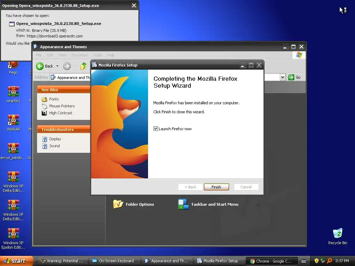355x266 pixels.
Task: Open the Help menu in Appearance and Themes
Action: pos(111,55)
